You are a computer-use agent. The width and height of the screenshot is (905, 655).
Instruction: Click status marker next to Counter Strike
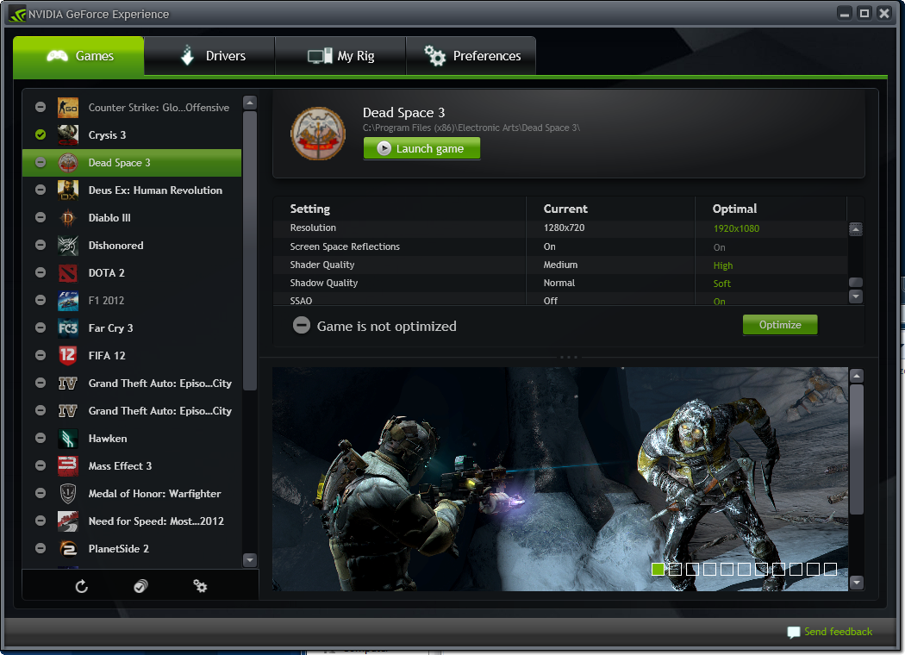click(41, 108)
